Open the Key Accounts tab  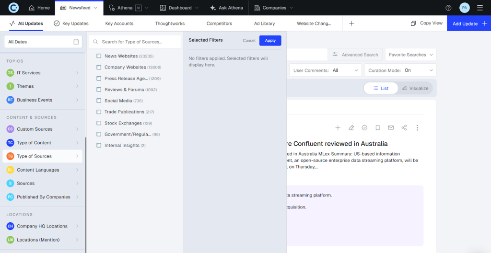point(119,23)
